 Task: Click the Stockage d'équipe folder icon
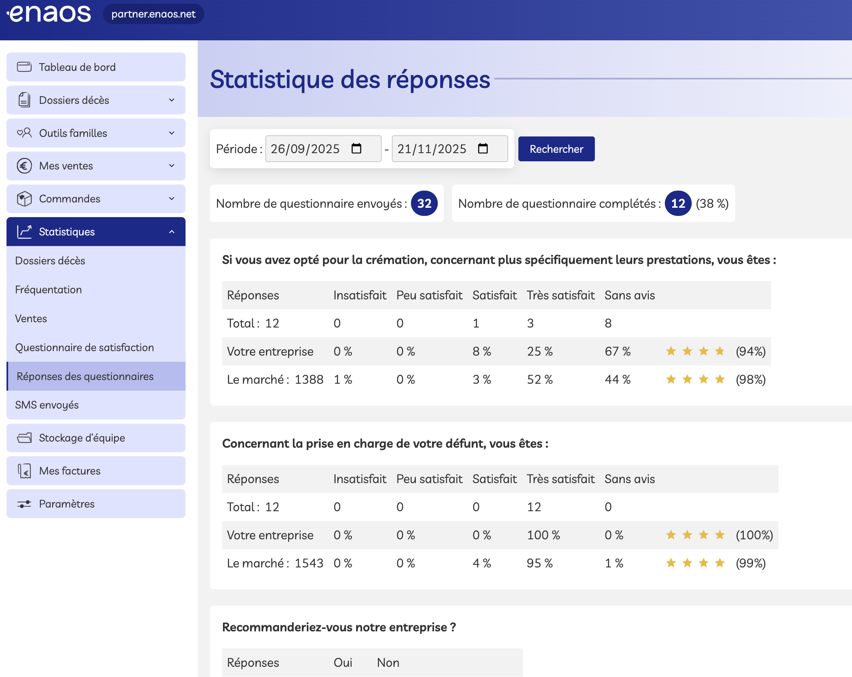coord(24,438)
